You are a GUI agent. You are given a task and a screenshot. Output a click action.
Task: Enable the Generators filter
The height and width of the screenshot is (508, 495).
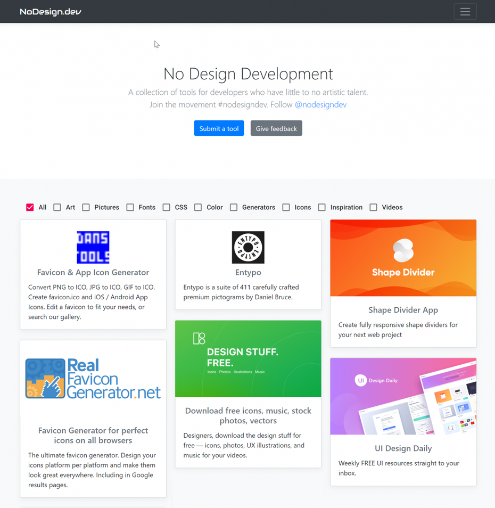[x=234, y=207]
